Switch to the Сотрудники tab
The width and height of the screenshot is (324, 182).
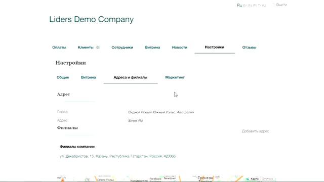coord(122,47)
